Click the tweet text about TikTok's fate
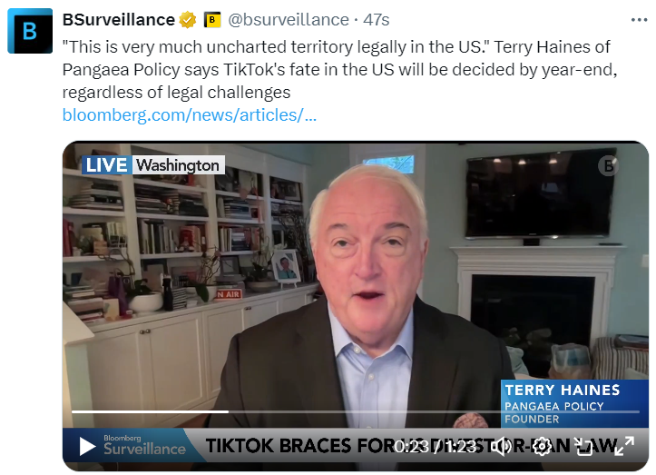 (x=339, y=70)
